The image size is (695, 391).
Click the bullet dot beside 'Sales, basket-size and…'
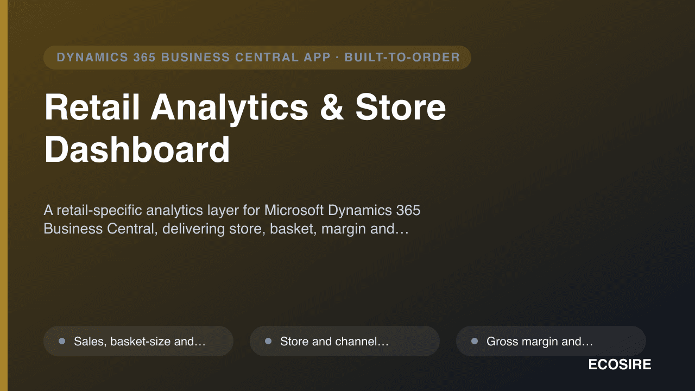coord(62,341)
